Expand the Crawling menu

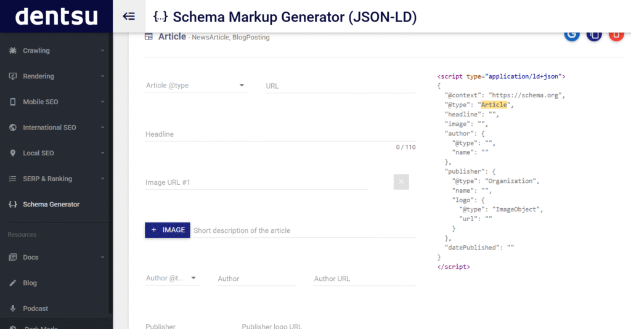click(103, 51)
